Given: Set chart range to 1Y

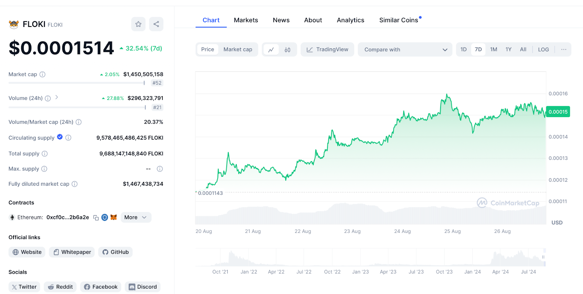Looking at the screenshot, I should tap(509, 49).
